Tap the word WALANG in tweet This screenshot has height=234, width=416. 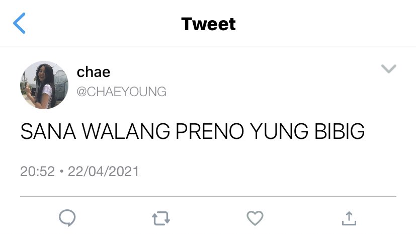(126, 131)
